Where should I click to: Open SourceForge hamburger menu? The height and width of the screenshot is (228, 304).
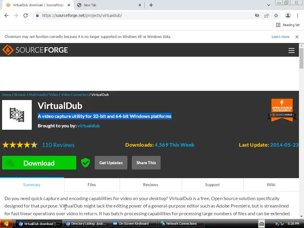292,50
